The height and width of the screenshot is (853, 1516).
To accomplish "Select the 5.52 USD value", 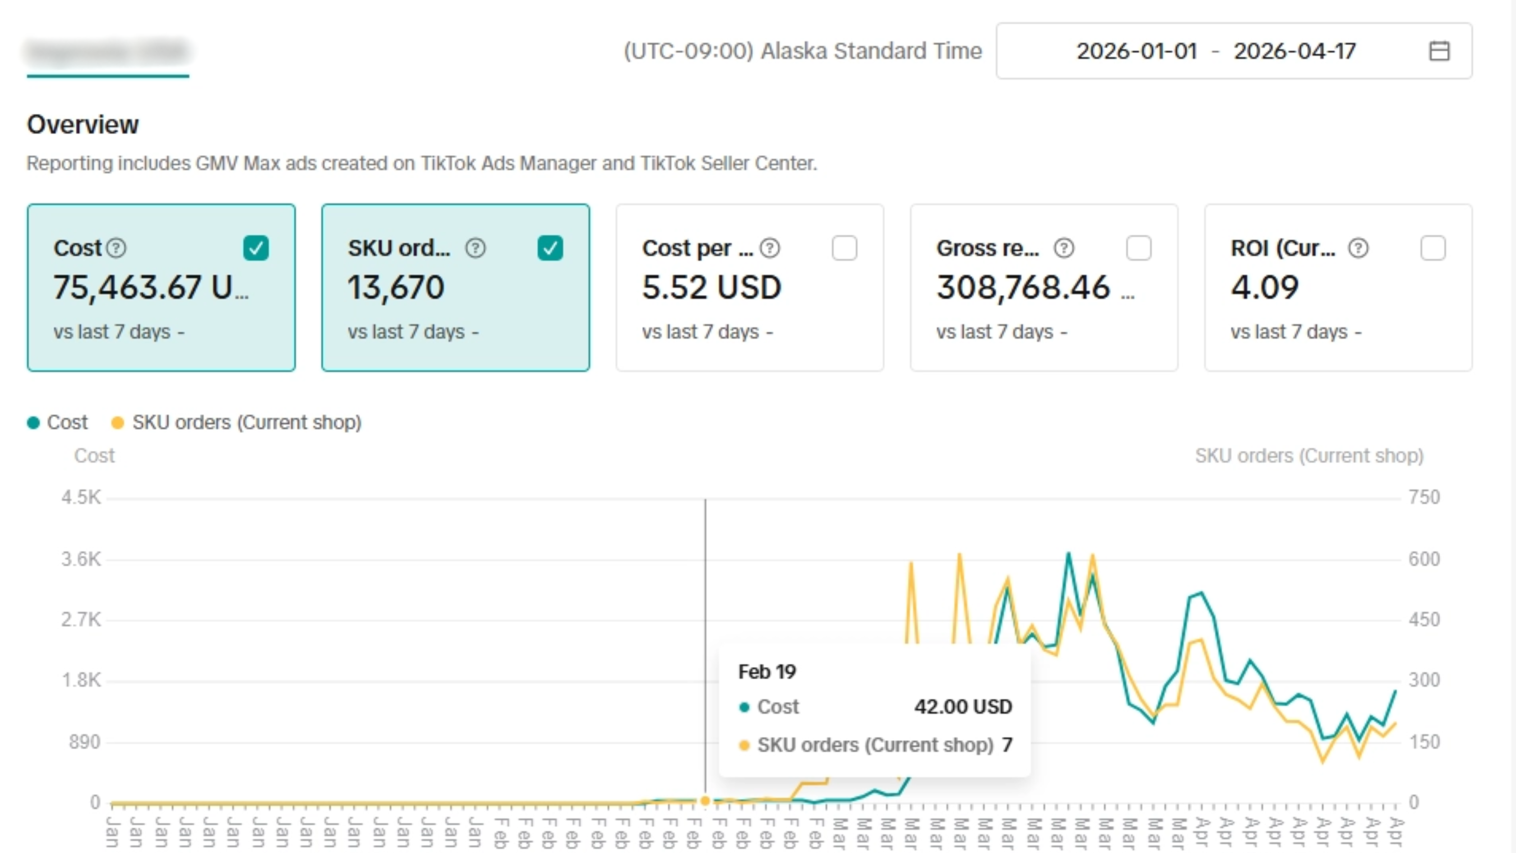I will coord(712,287).
